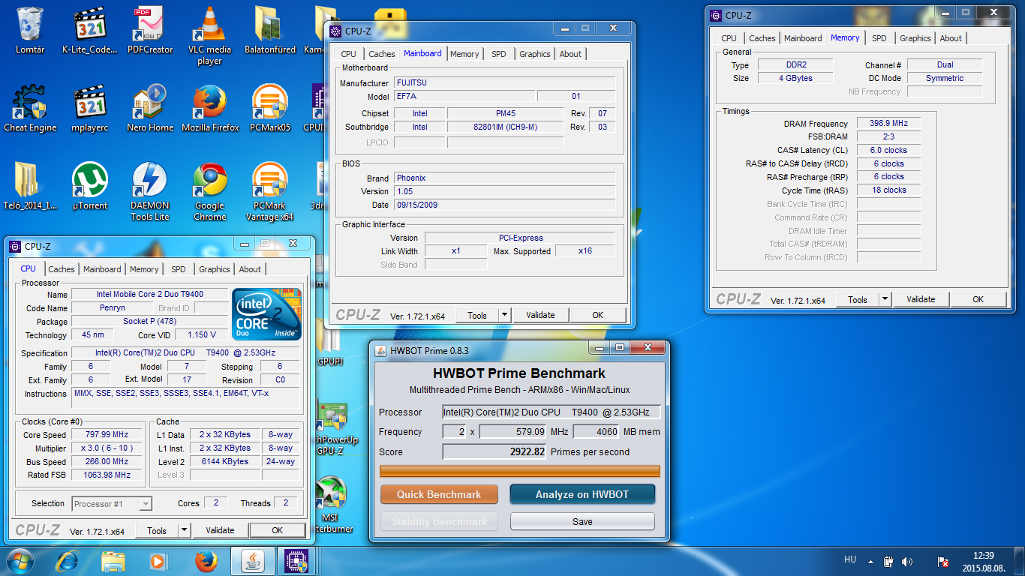Click DRAM Frequency value 398.9 MHz
Screen dimensions: 1025x576
pyautogui.click(x=888, y=123)
